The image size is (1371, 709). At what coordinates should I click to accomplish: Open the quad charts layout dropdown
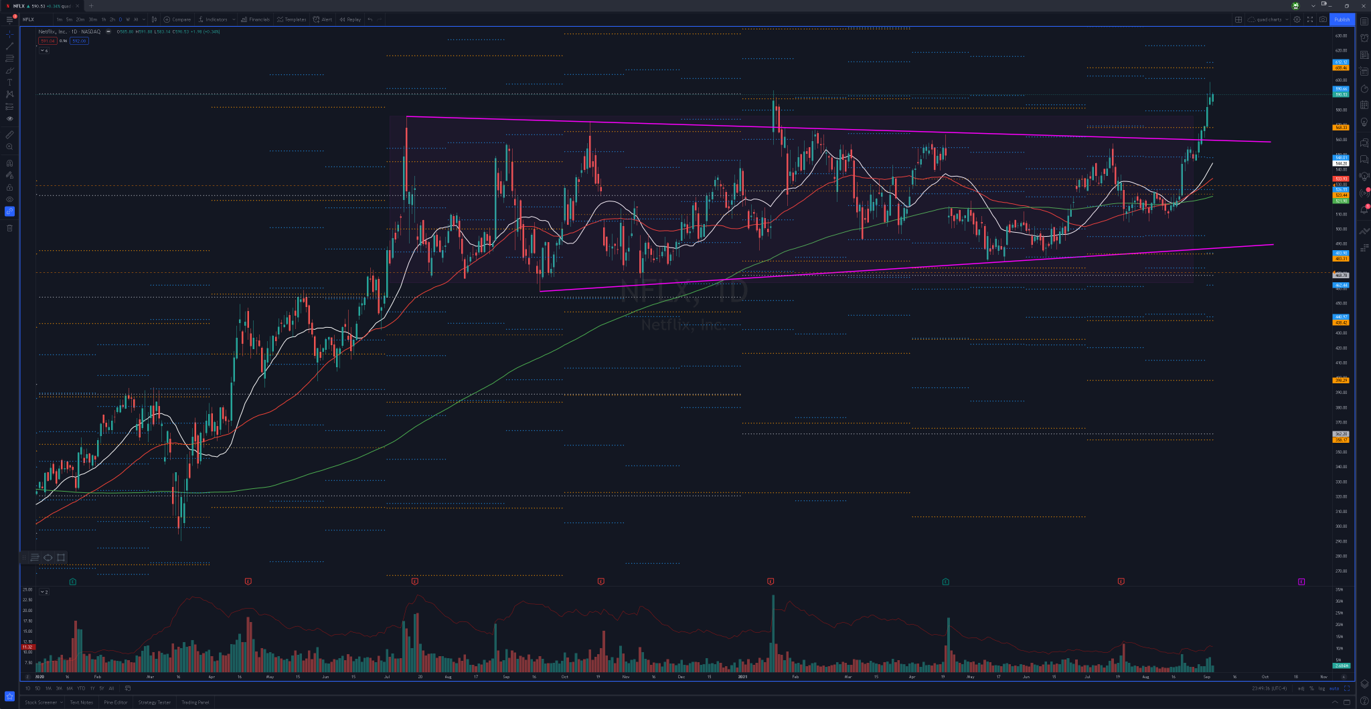[1268, 19]
